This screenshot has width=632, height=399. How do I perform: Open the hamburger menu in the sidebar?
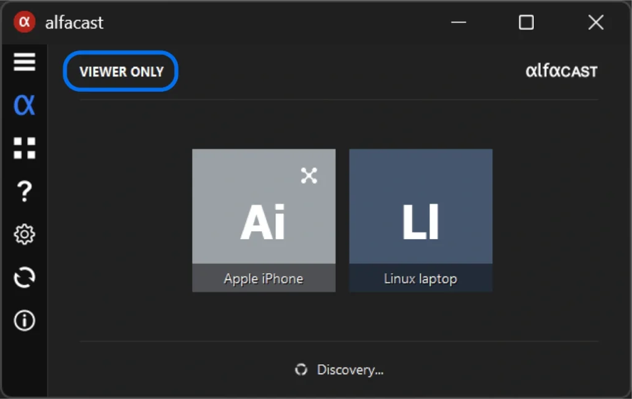click(x=24, y=62)
